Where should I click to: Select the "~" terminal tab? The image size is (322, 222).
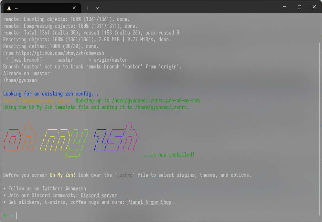42,8
